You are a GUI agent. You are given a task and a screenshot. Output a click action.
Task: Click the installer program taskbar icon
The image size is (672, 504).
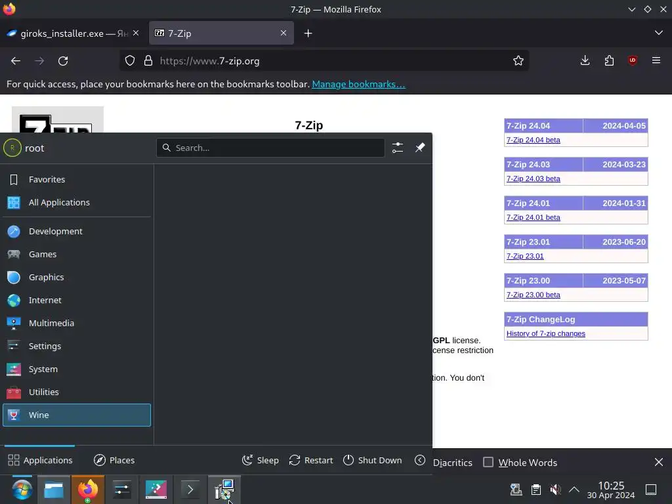pos(224,490)
